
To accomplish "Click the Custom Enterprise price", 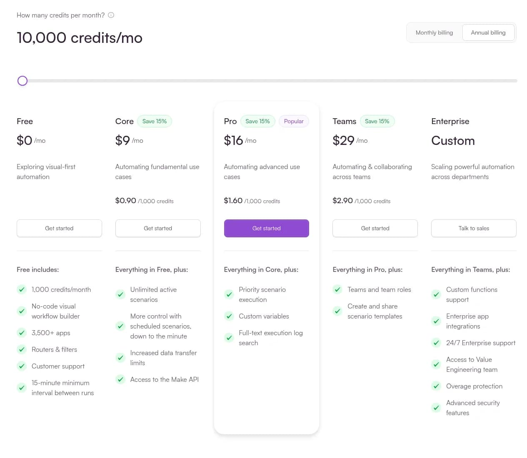I will 453,141.
